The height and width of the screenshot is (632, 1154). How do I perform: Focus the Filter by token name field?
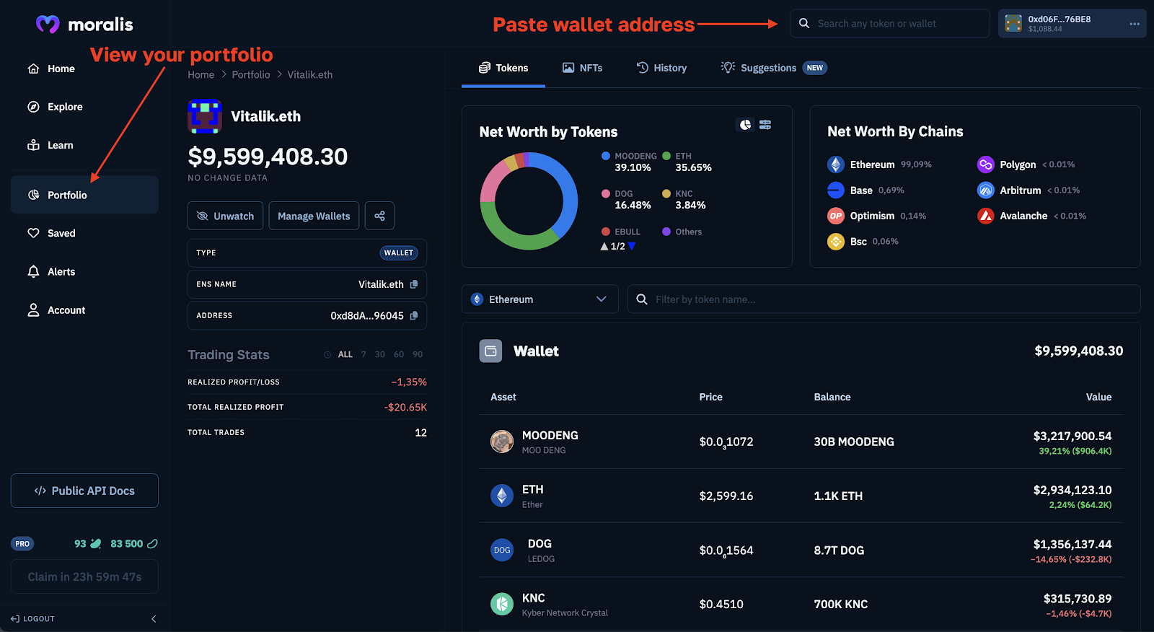(x=884, y=299)
